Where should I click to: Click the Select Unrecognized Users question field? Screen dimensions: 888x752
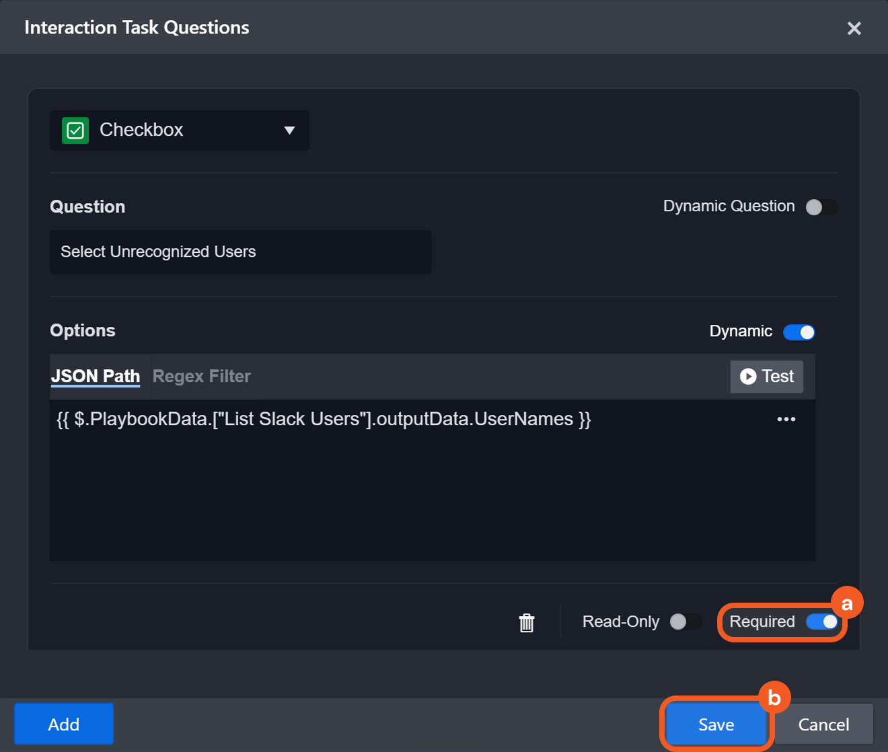(x=240, y=252)
